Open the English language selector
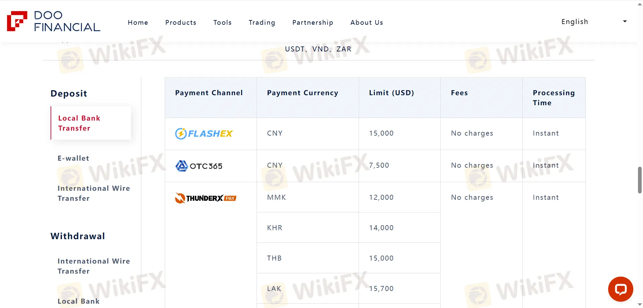This screenshot has height=308, width=643. tap(575, 22)
